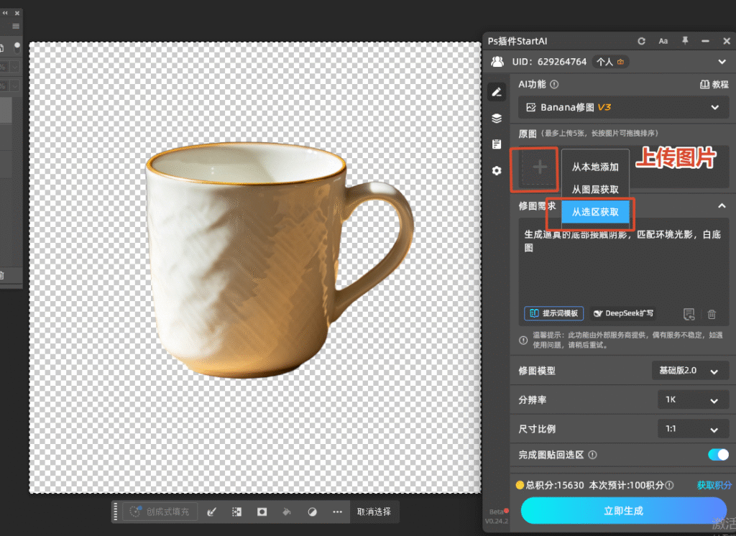Screen dimensions: 736x536
Task: Choose 从图层获取 from the upload menu
Action: click(595, 190)
